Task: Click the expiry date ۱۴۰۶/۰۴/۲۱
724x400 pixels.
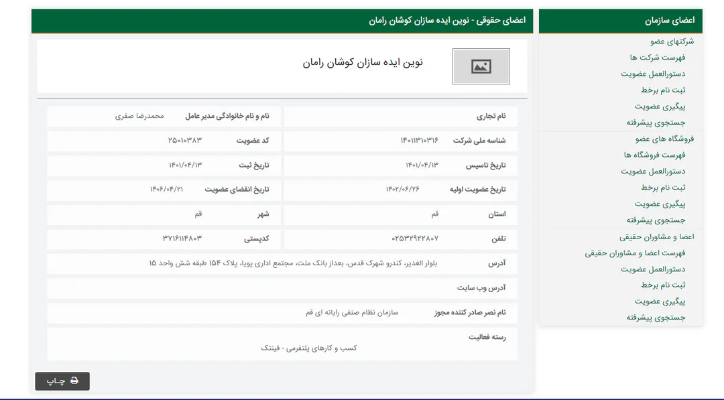Action: tap(166, 189)
